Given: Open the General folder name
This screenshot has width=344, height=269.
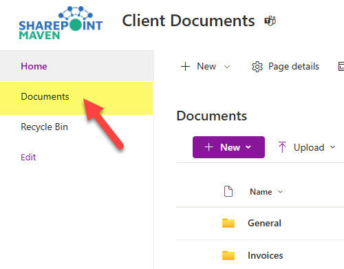Looking at the screenshot, I should coord(264,223).
